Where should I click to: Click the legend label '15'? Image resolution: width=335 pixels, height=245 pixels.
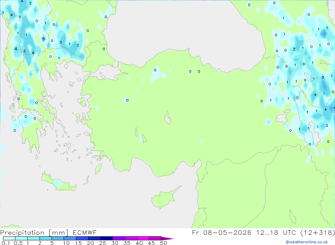[x=78, y=243]
